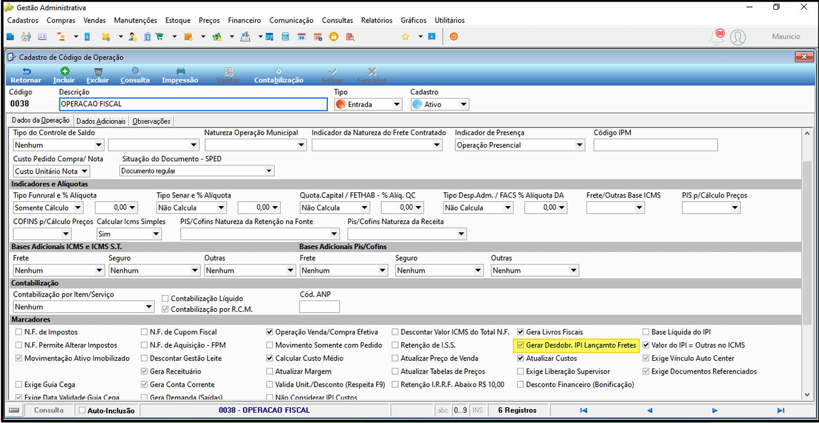Click the blue info square icon
Viewport: 819px width, 423px height.
[x=432, y=37]
